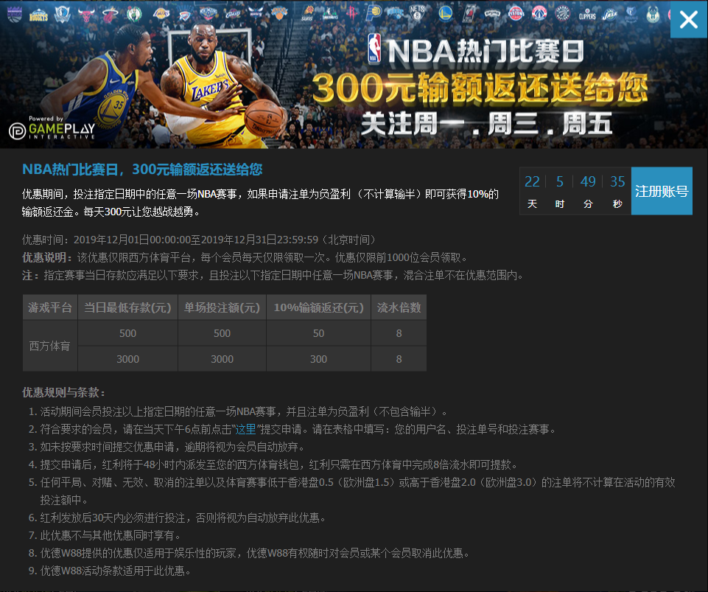This screenshot has width=708, height=592.
Task: Click the 西方体育 platform cell
Action: [x=50, y=347]
